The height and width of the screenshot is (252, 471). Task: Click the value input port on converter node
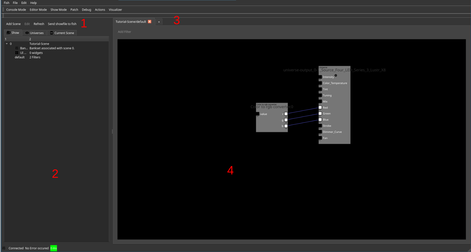[x=258, y=114]
